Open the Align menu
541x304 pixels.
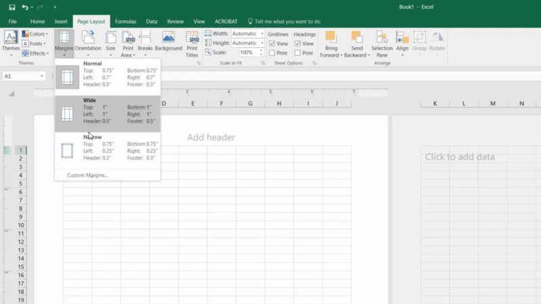(402, 44)
